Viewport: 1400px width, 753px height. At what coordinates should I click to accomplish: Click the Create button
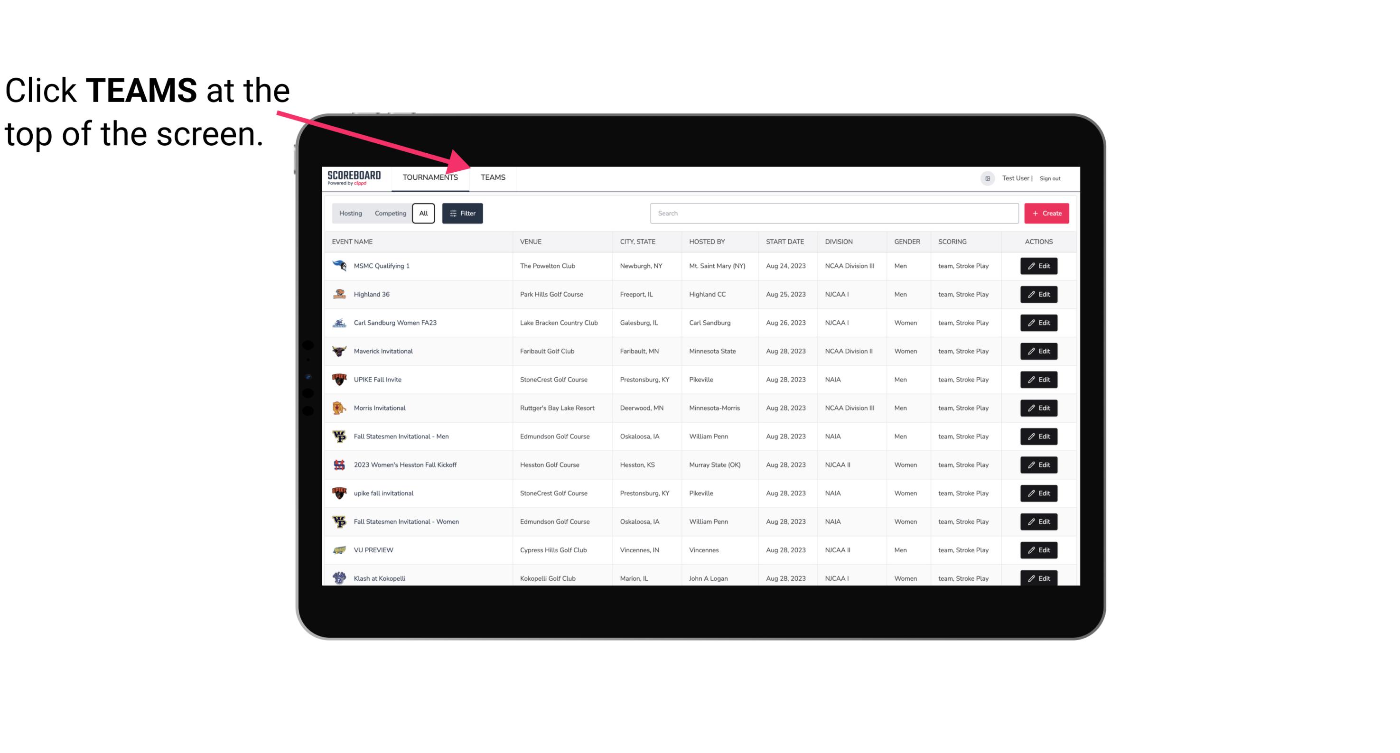pyautogui.click(x=1047, y=213)
